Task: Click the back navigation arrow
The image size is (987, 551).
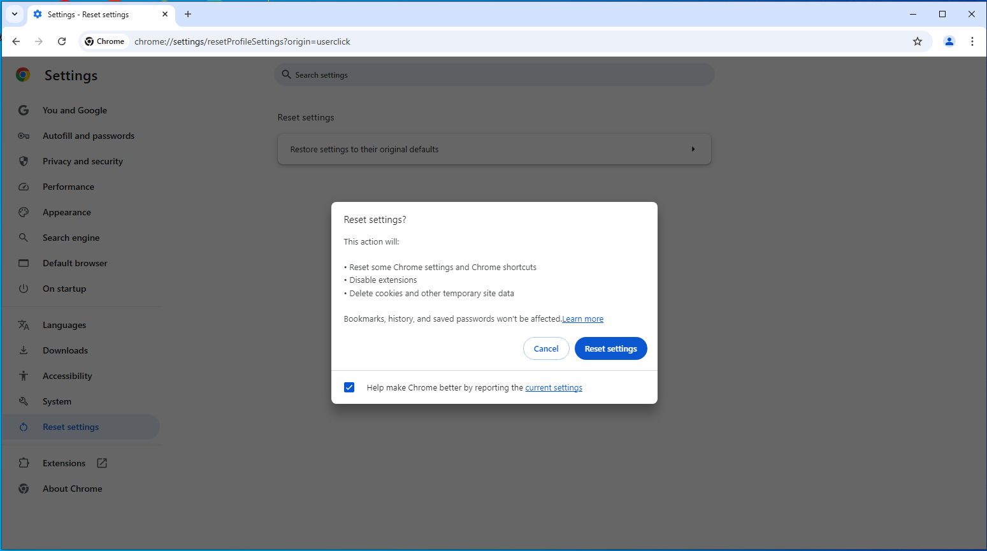Action: (16, 41)
